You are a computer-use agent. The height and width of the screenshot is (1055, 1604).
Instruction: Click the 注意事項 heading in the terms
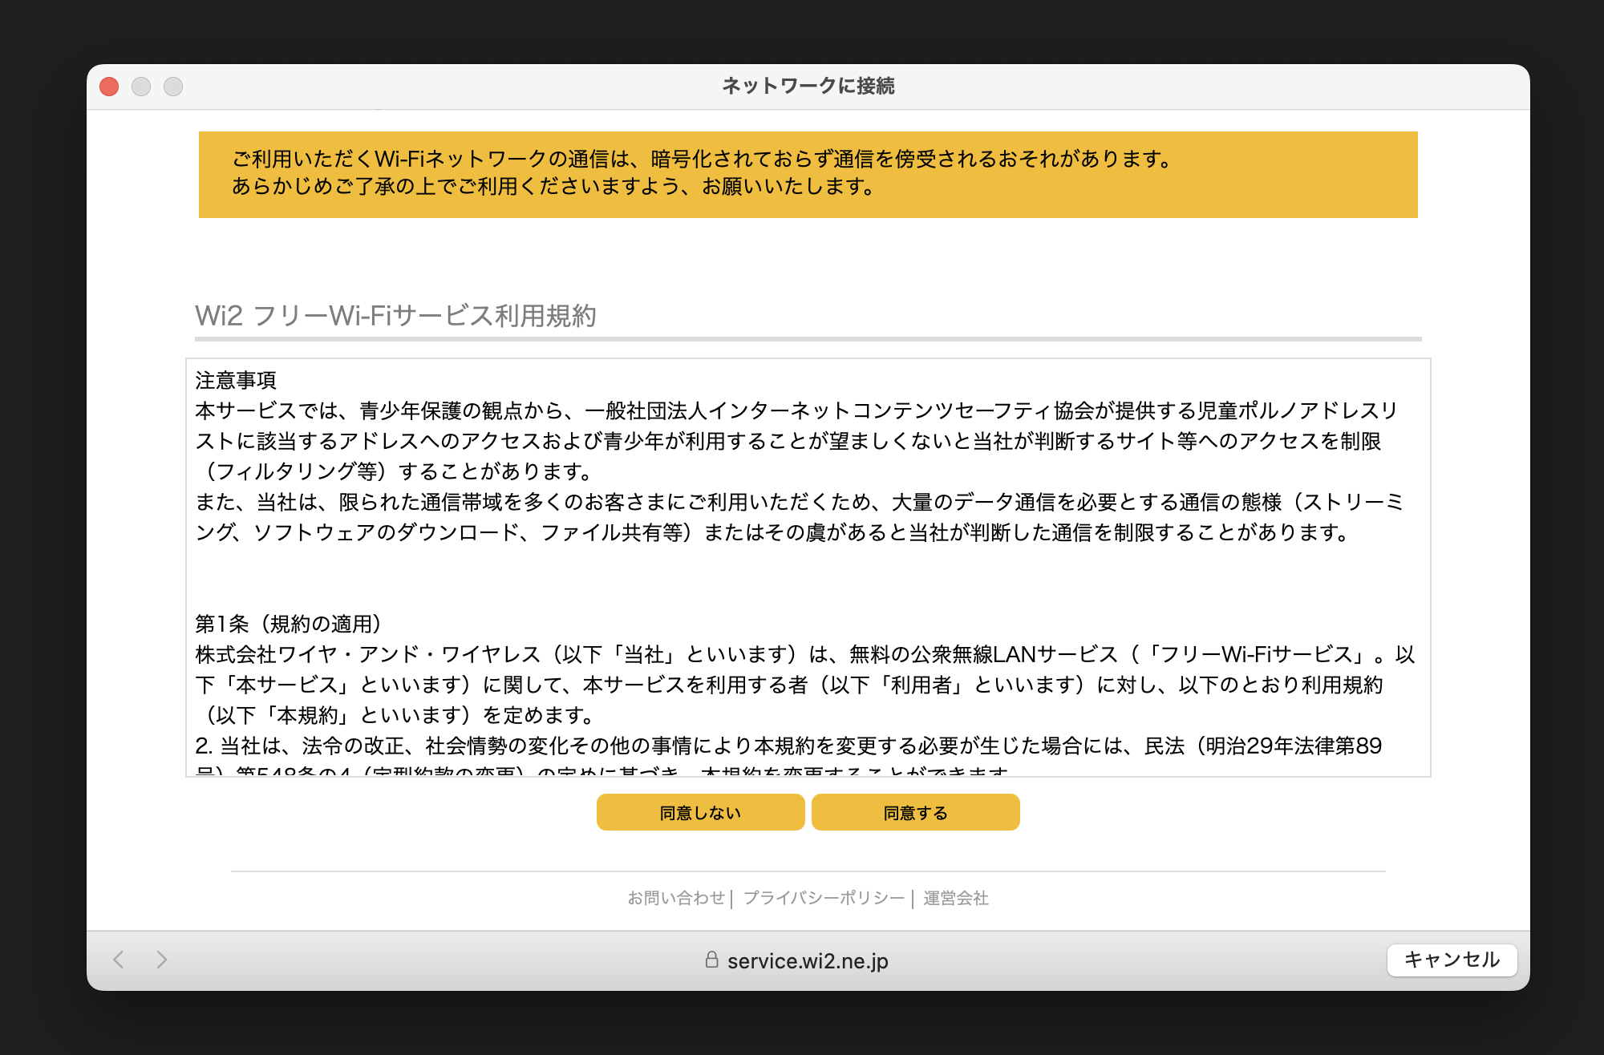(237, 380)
